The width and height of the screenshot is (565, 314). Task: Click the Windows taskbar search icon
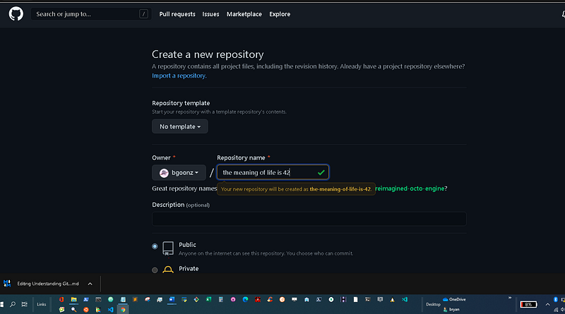tap(13, 304)
